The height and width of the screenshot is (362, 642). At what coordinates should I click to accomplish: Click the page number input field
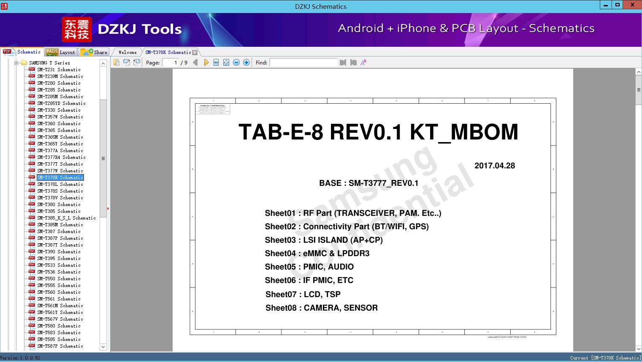pyautogui.click(x=171, y=62)
